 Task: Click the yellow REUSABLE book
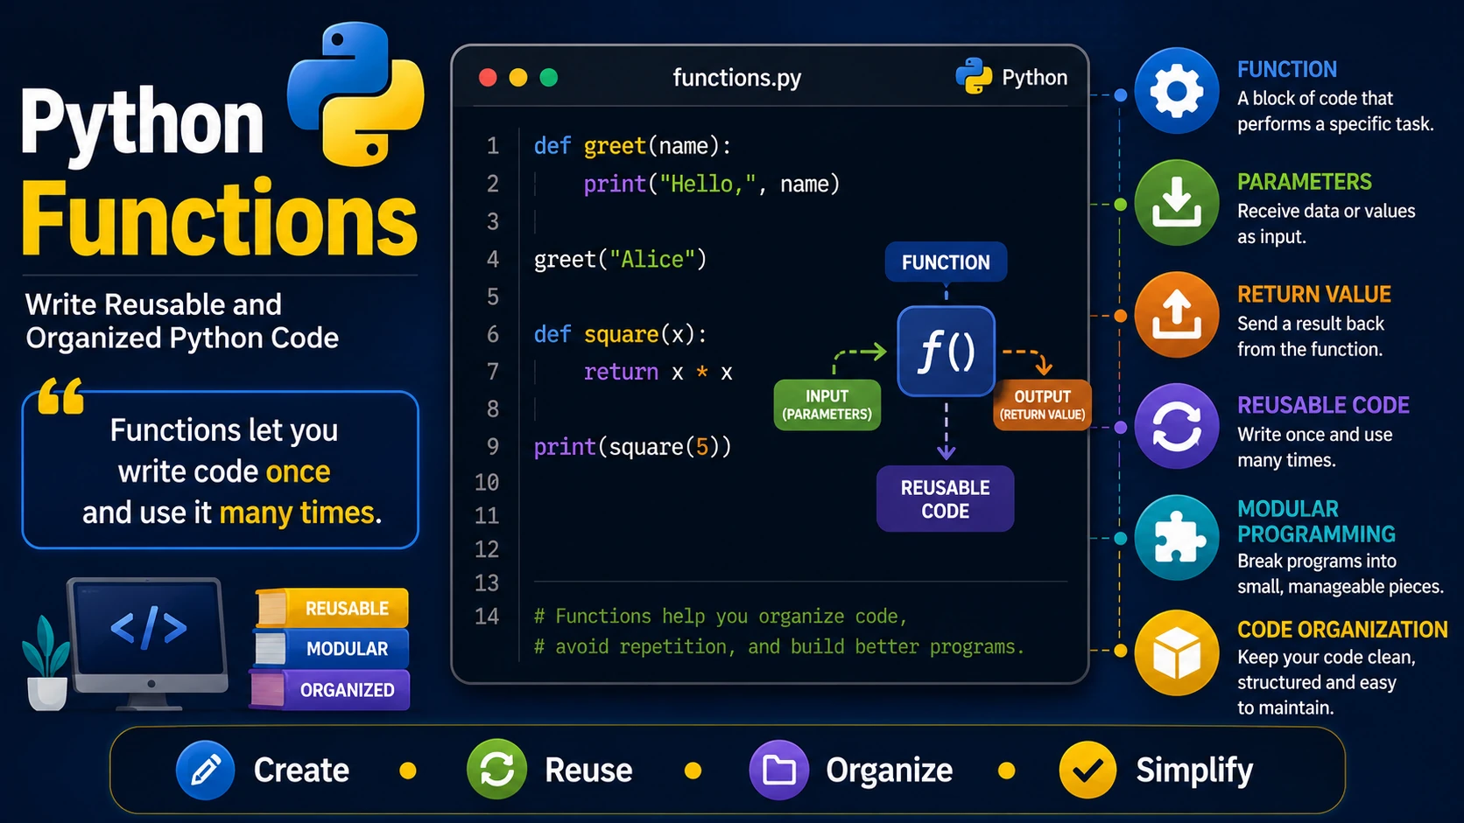click(x=331, y=608)
